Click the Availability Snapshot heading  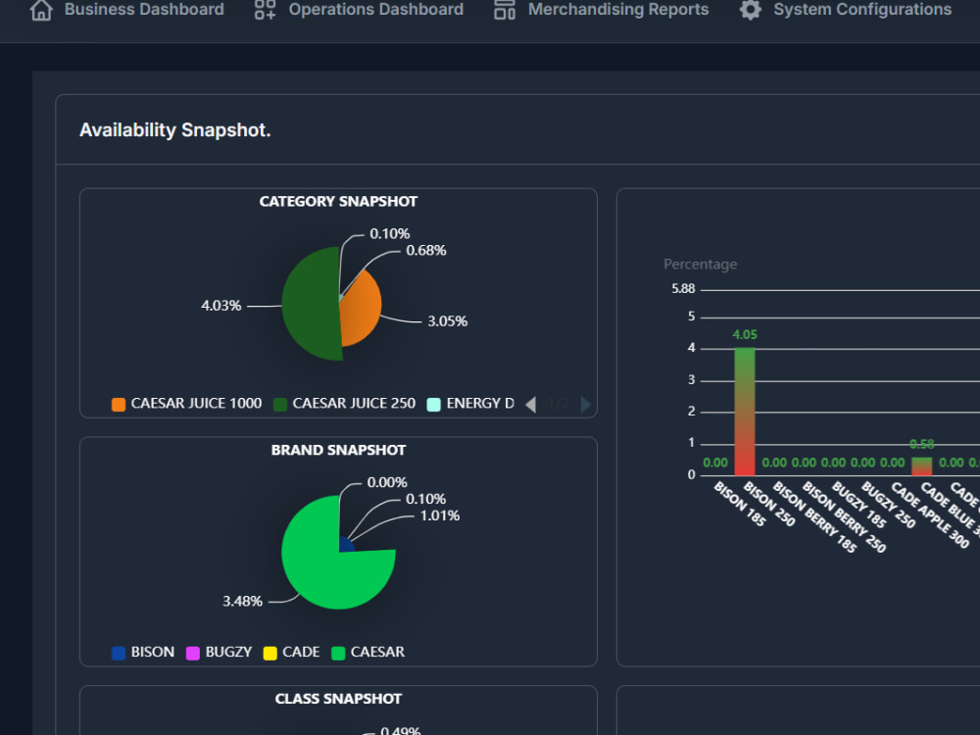[x=175, y=130]
